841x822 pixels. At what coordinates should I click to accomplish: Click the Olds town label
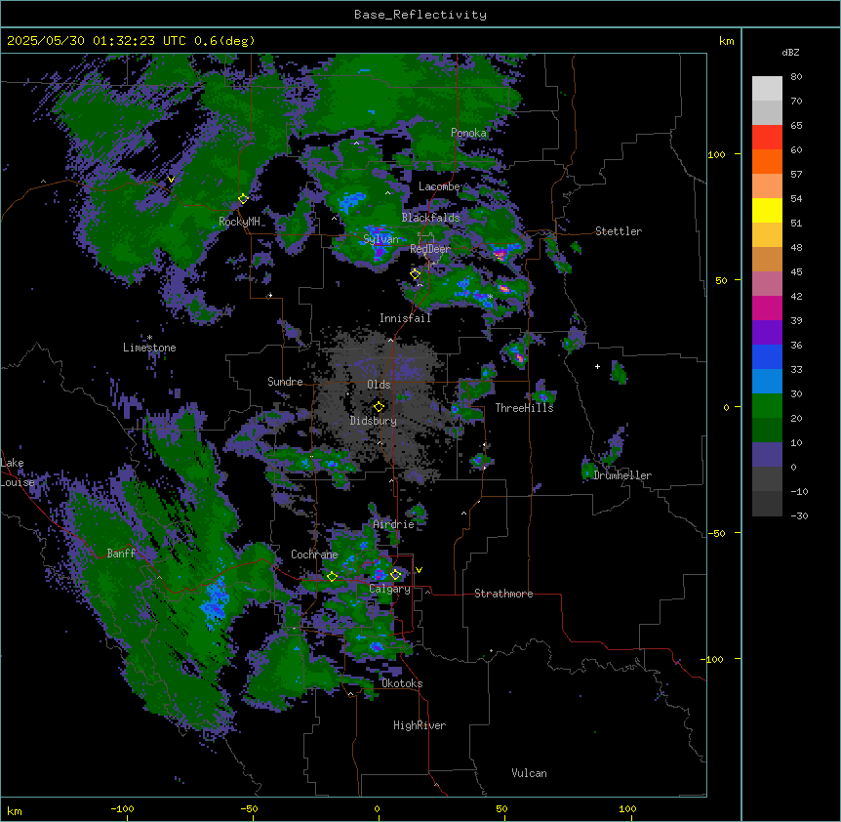pyautogui.click(x=379, y=385)
